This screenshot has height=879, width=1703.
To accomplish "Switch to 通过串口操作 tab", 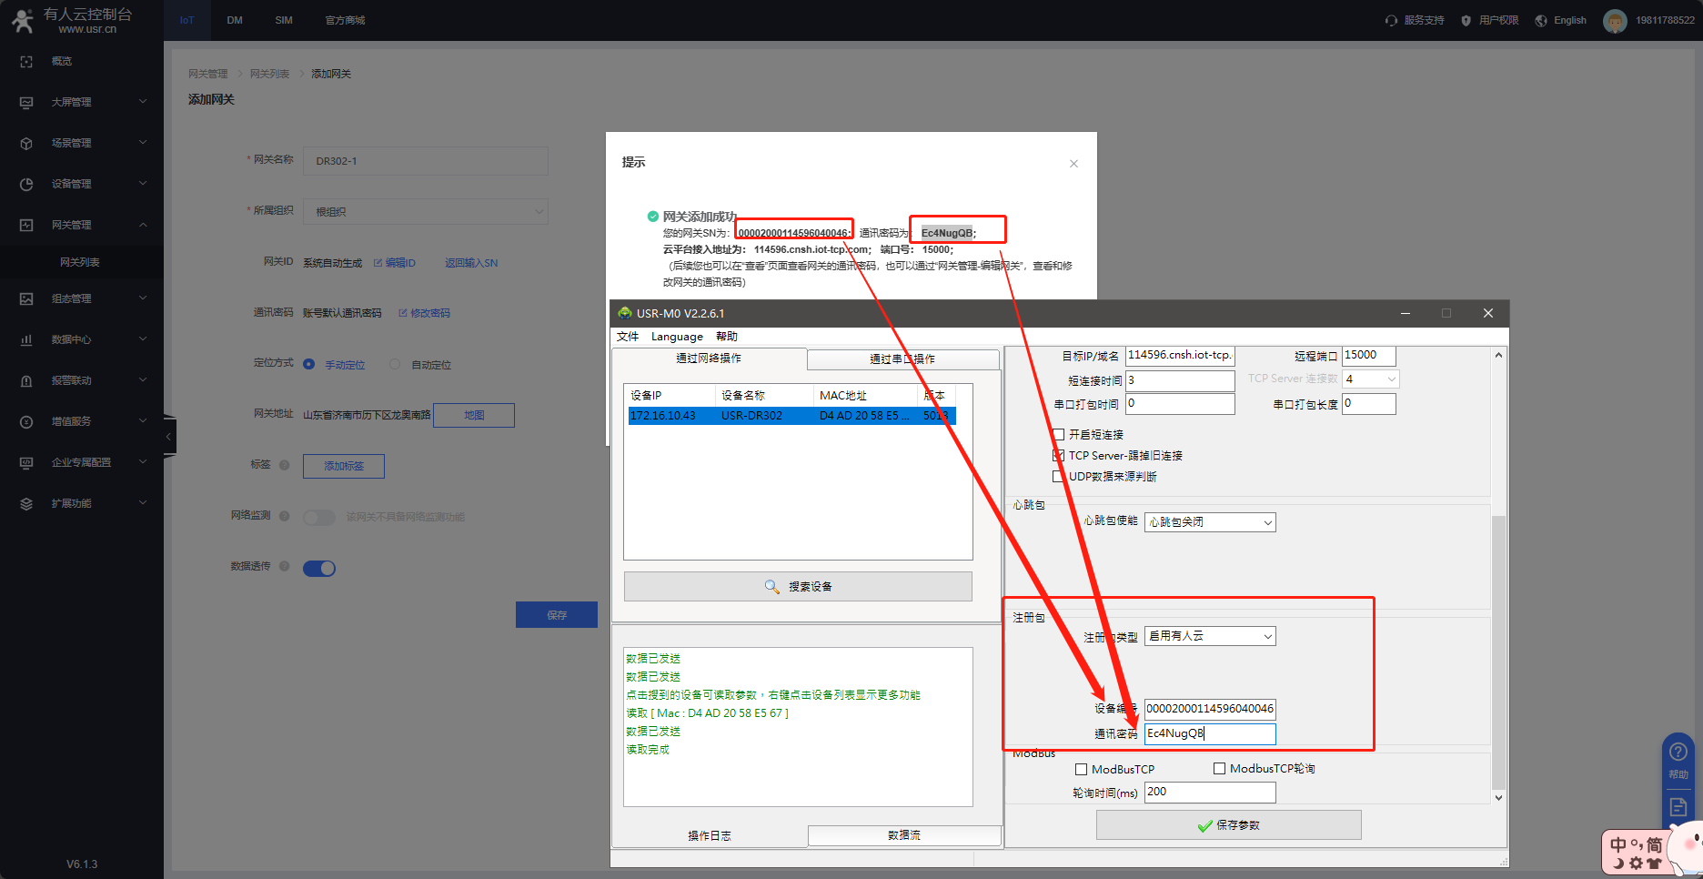I will pos(902,359).
